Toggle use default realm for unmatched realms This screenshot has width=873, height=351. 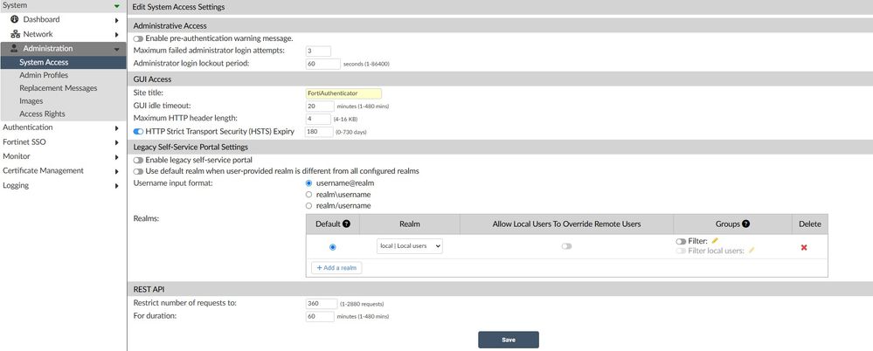pyautogui.click(x=138, y=171)
